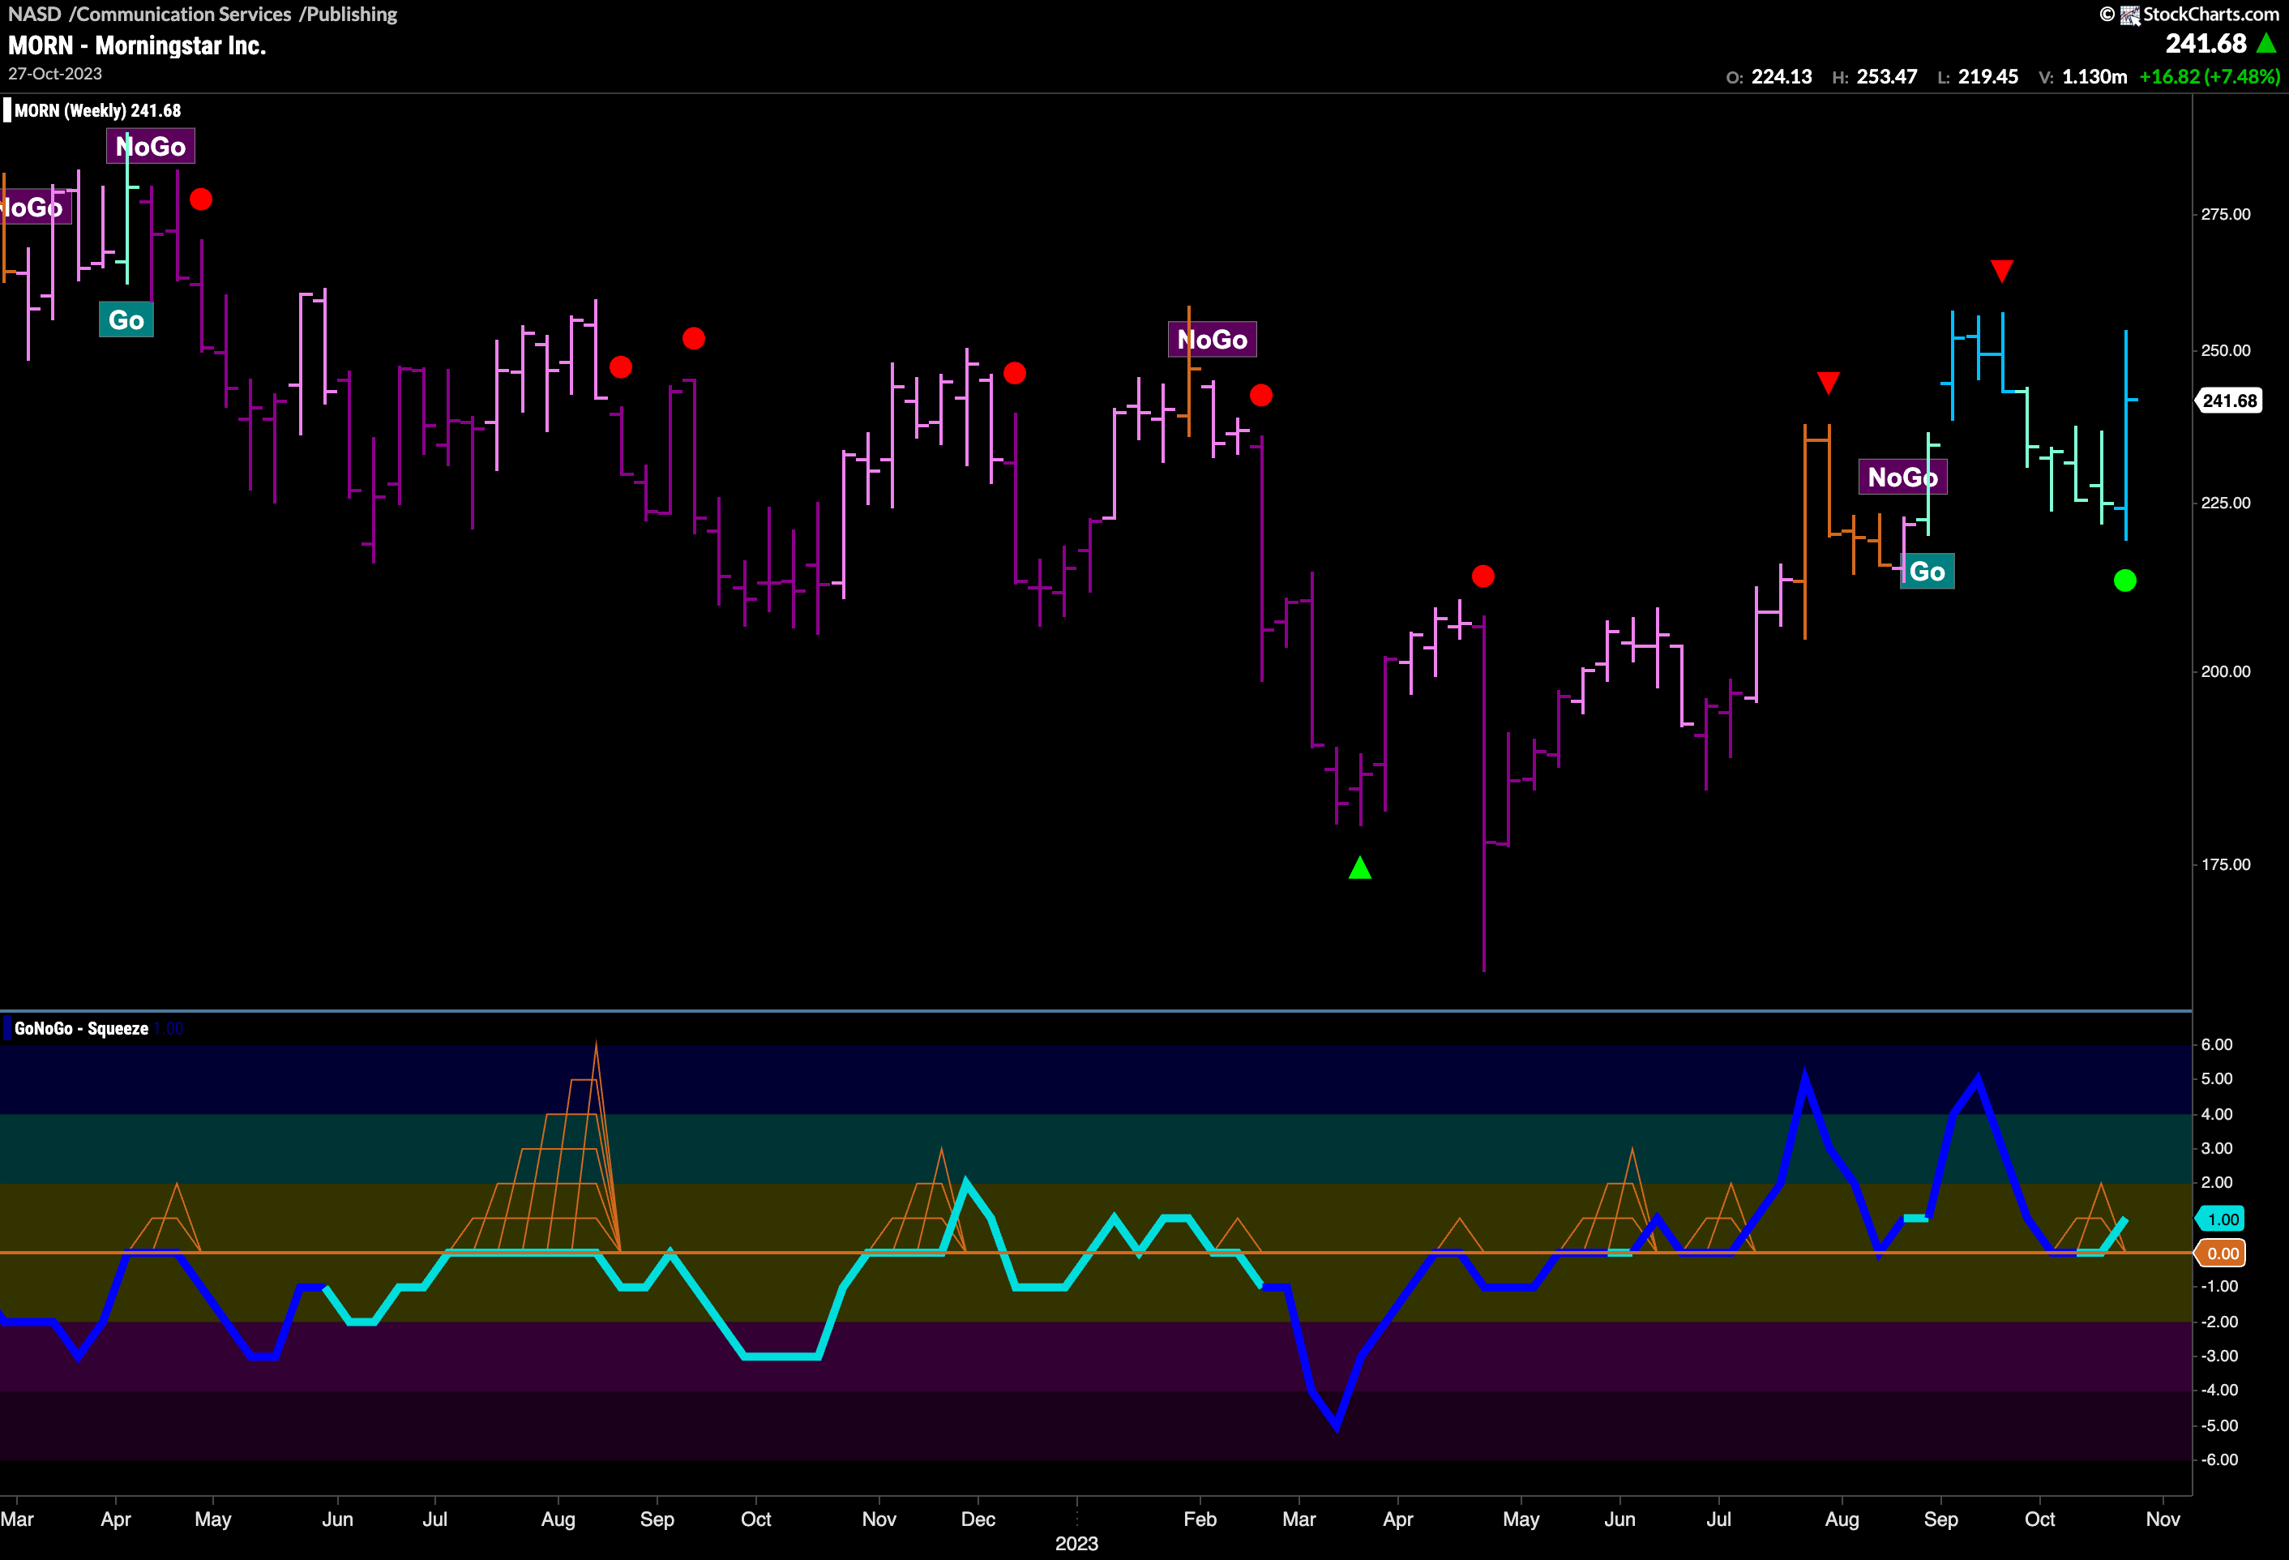Click the low value 219.45
This screenshot has height=1560, width=2289.
click(x=1988, y=77)
